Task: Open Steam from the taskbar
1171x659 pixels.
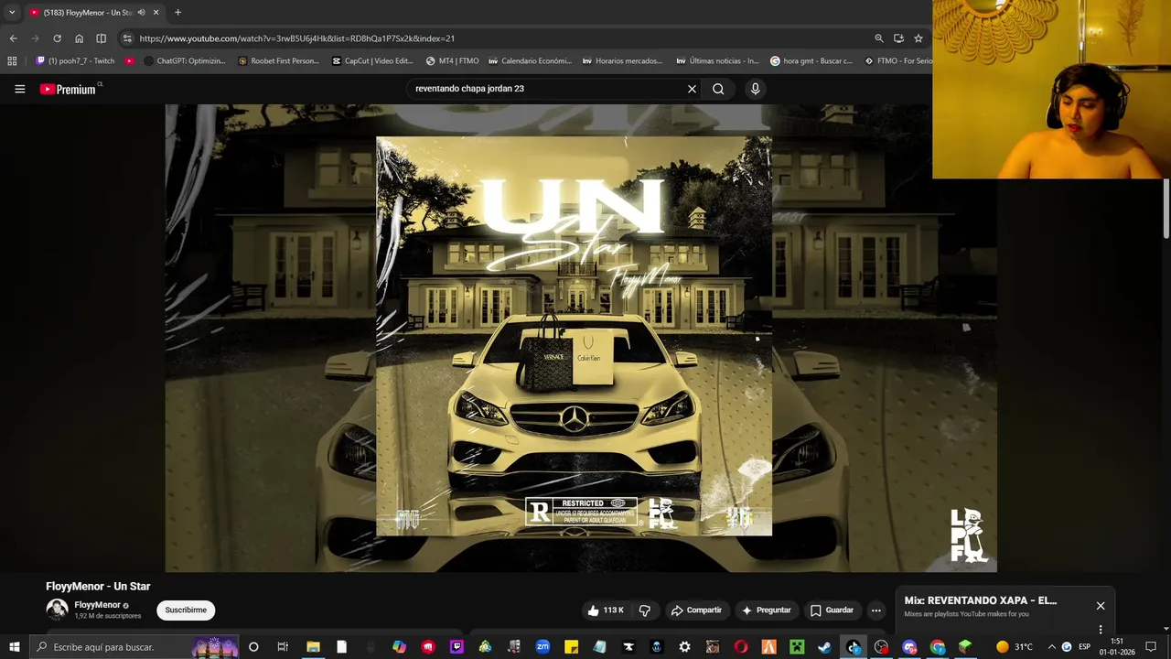Action: pyautogui.click(x=824, y=647)
